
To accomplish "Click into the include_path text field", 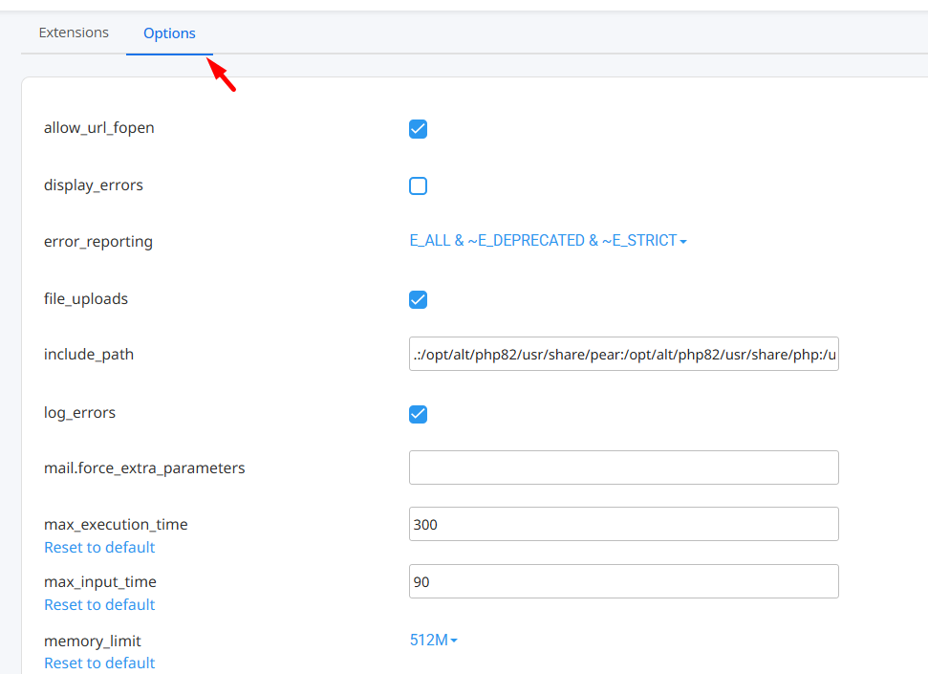I will [x=623, y=355].
